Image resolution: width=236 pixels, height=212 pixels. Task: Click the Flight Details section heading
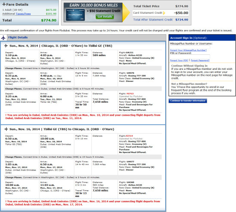point(18,37)
